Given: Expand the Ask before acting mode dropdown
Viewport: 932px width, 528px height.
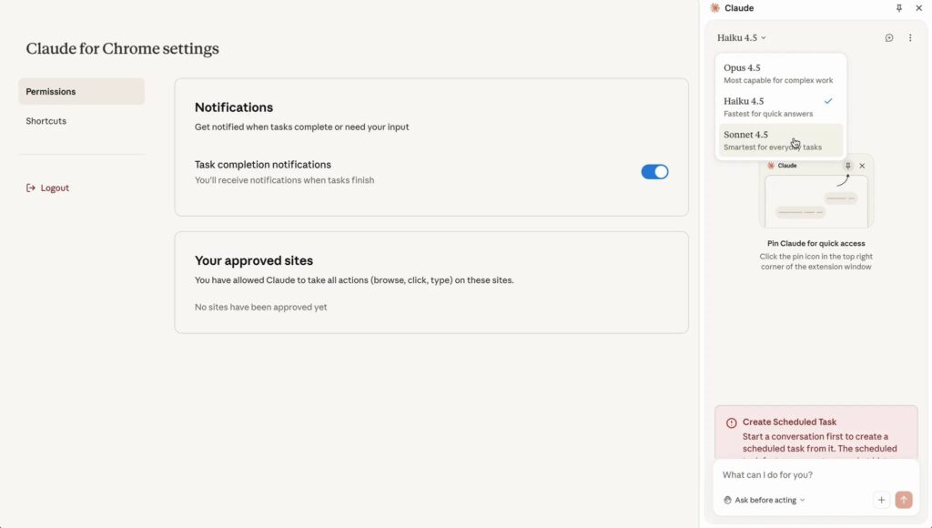Looking at the screenshot, I should click(765, 500).
